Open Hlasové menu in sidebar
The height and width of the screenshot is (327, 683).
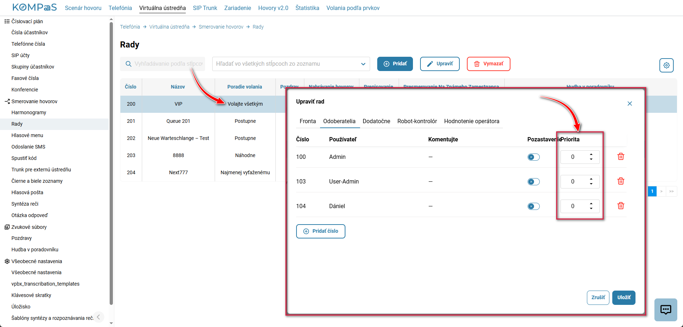(x=27, y=135)
